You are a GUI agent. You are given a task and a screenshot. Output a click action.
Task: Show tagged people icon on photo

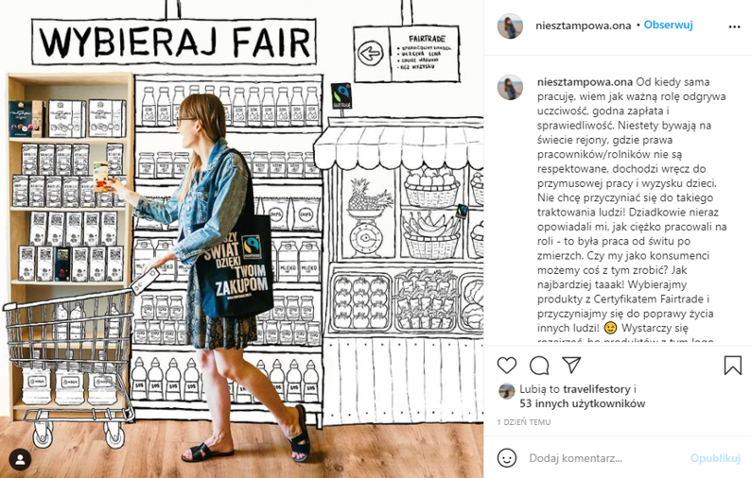pyautogui.click(x=20, y=460)
